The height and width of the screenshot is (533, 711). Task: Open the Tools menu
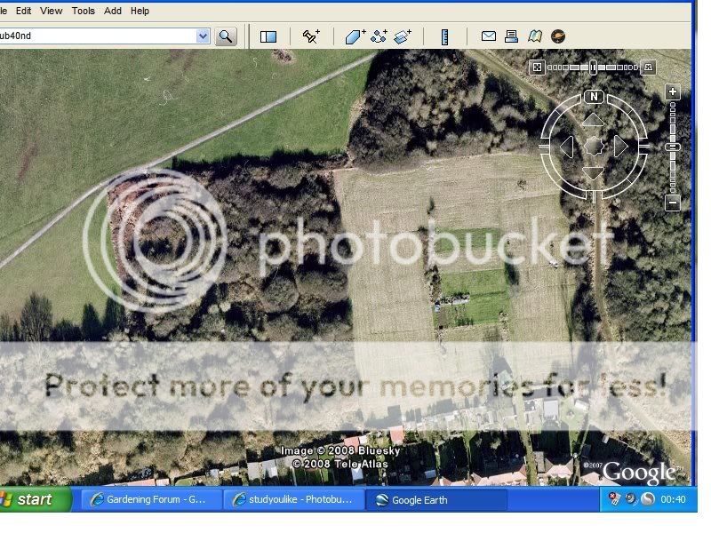[x=83, y=11]
